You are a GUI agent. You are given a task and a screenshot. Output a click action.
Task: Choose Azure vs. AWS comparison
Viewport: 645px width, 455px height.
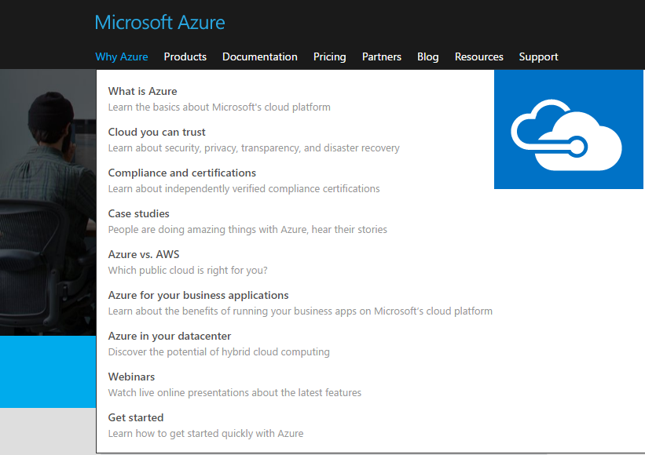click(x=144, y=254)
